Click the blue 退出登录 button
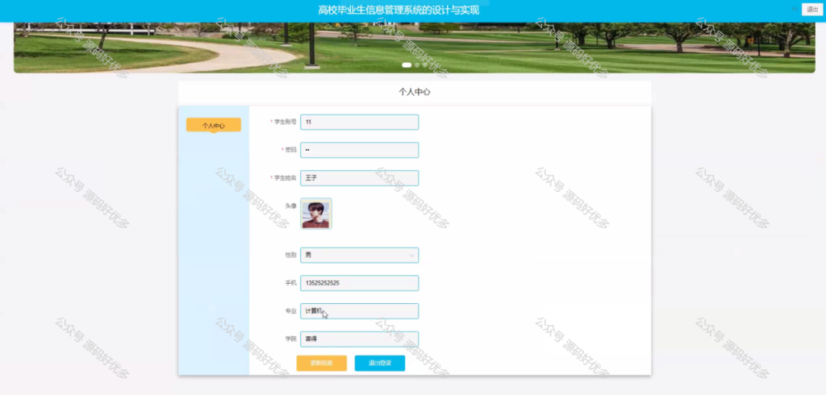Screen dimensions: 826x395 coord(380,364)
